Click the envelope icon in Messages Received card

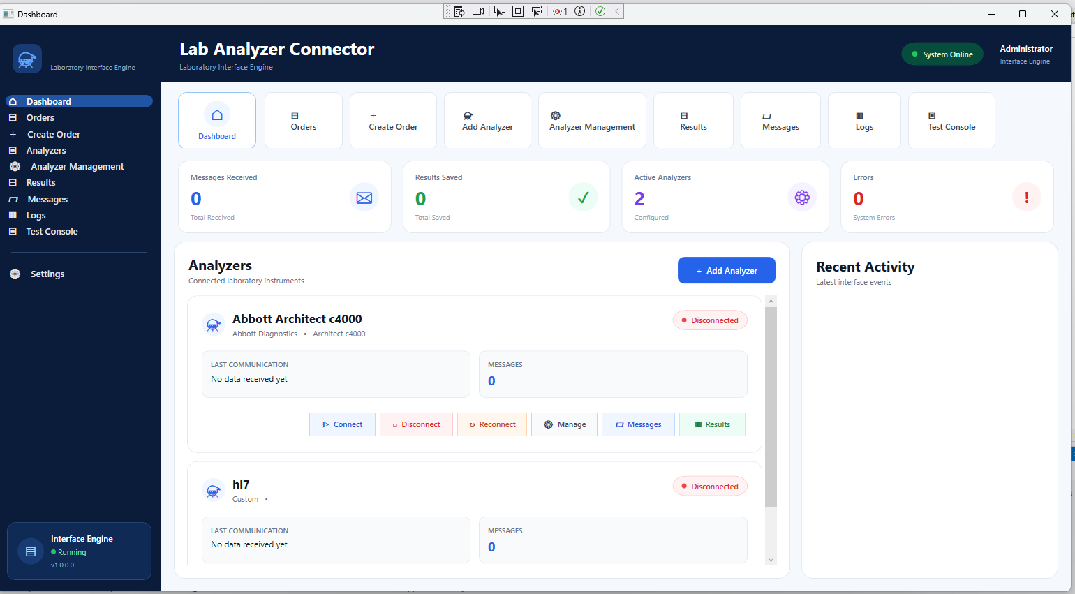[364, 198]
